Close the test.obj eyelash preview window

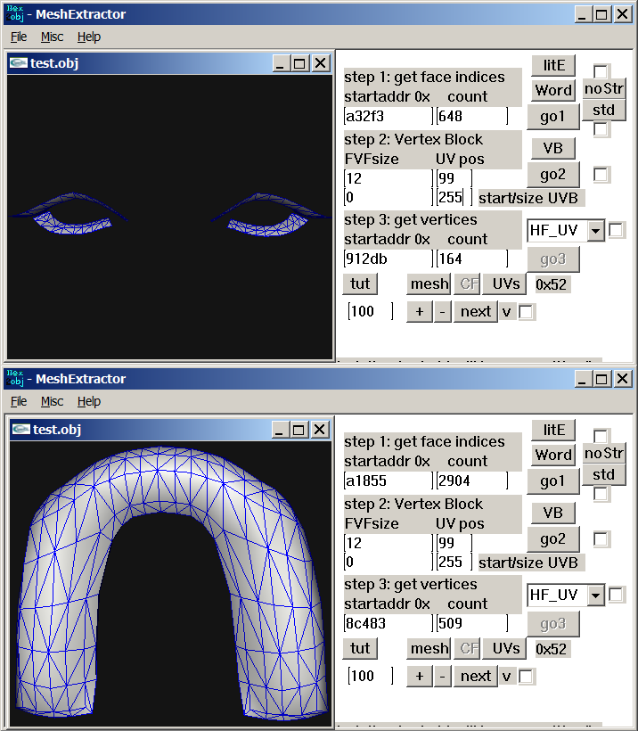320,63
